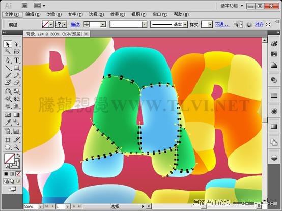Image resolution: width=282 pixels, height=211 pixels.
Task: Collapse the left toolbox panel arrows
Action: 4,33
